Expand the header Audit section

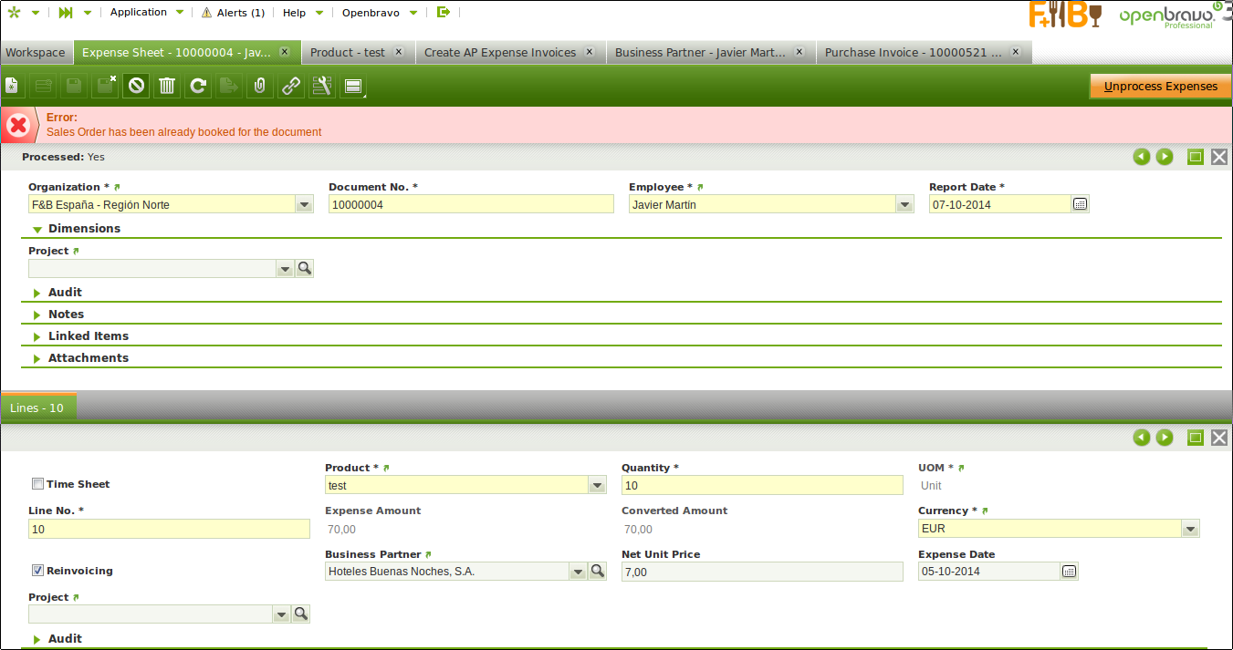pyautogui.click(x=37, y=294)
